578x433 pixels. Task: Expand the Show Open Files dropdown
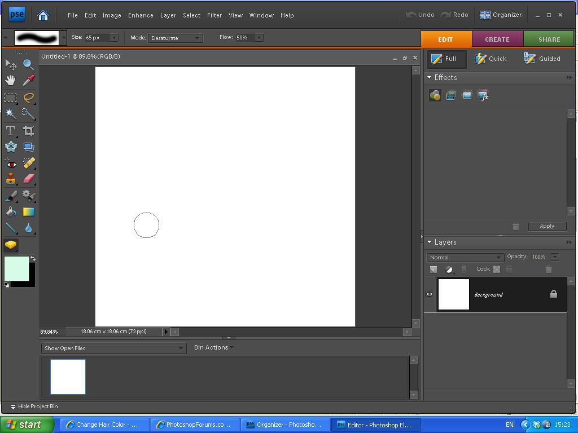click(x=113, y=348)
